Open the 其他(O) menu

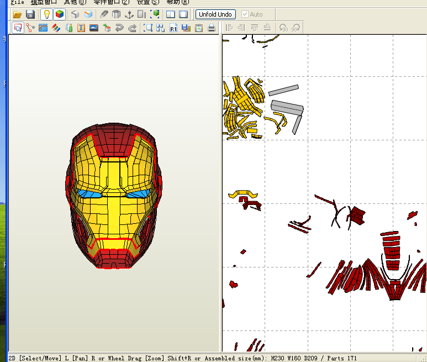click(x=75, y=2)
